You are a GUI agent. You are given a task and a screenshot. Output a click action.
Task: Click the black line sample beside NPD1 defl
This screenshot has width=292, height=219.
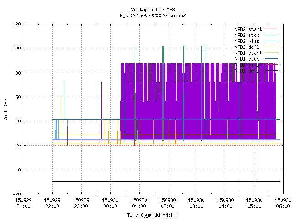pos(271,71)
